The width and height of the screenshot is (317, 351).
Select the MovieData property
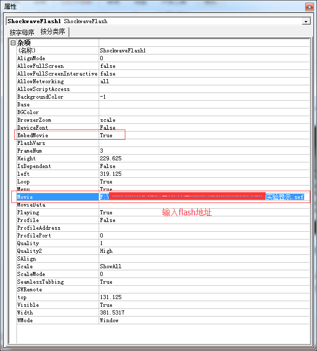point(58,205)
